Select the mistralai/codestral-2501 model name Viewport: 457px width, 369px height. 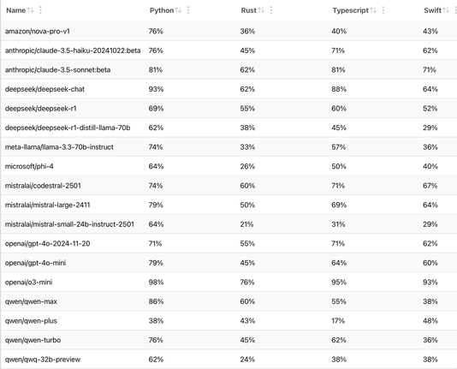click(43, 186)
